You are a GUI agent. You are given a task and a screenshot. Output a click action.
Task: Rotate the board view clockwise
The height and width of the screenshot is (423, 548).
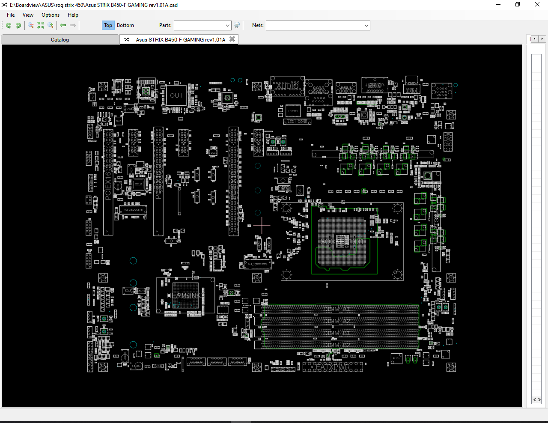tap(18, 26)
